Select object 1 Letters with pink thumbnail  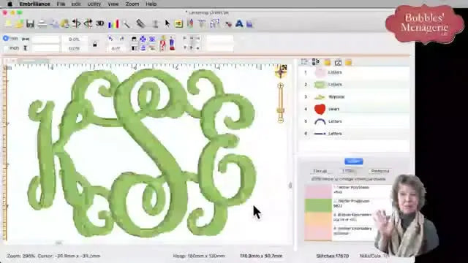coord(354,72)
